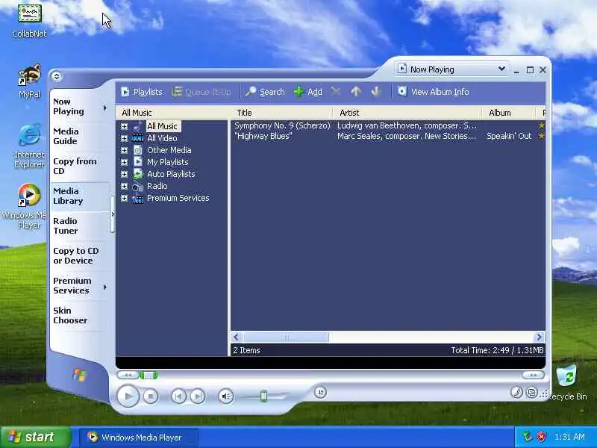Click the horizontal scrollbar left arrow

(236, 337)
